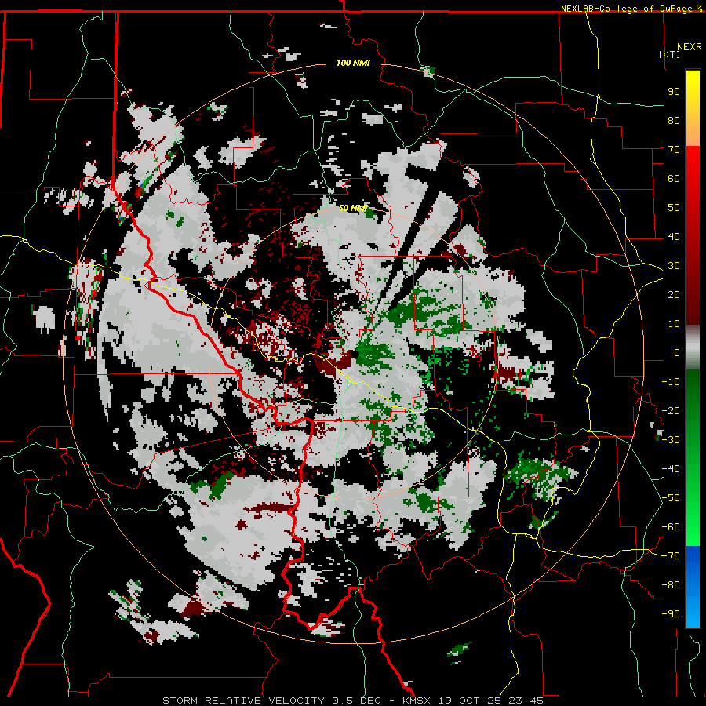Click the -90 value on the velocity scale
This screenshot has width=706, height=706.
671,614
